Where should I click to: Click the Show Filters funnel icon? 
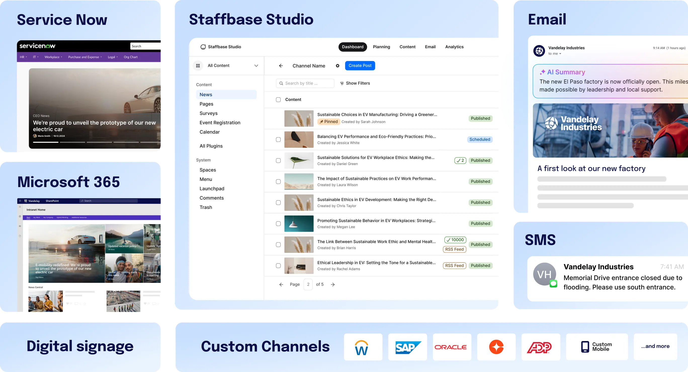(x=342, y=83)
